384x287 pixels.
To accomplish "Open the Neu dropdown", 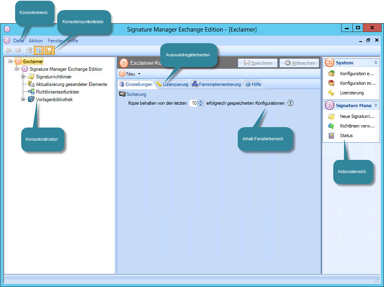I will pyautogui.click(x=130, y=74).
